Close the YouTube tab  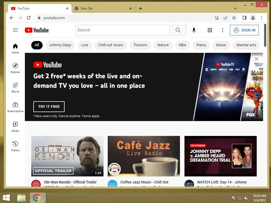click(67, 8)
